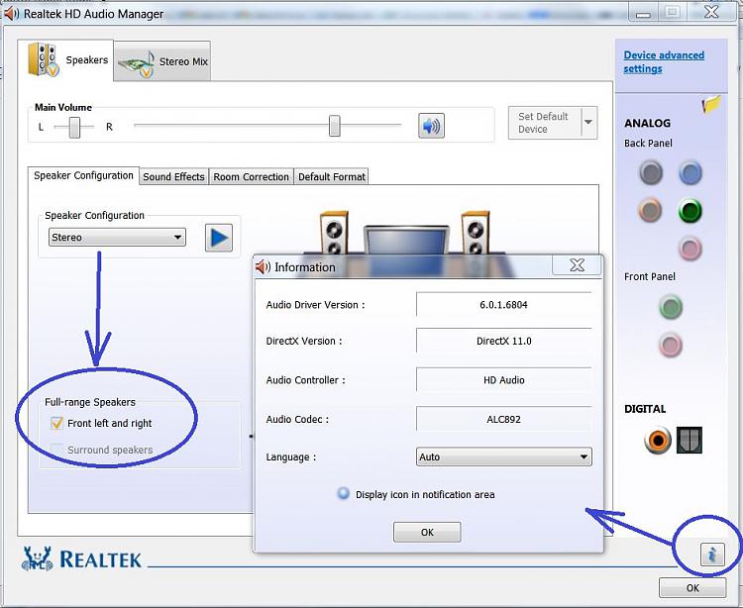Click the right speaker in the room diagram
The height and width of the screenshot is (608, 743).
pos(476,233)
